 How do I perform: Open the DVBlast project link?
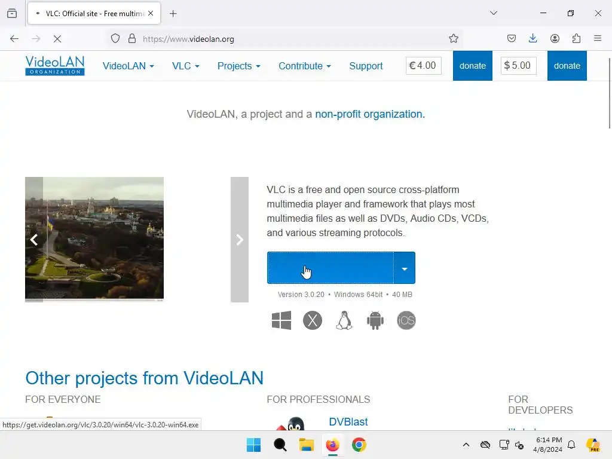(348, 421)
